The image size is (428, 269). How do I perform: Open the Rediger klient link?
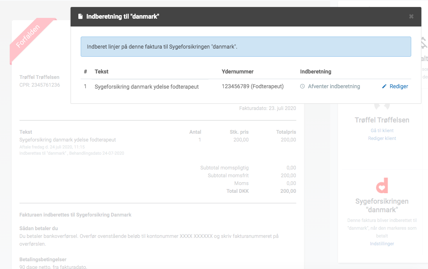(382, 138)
